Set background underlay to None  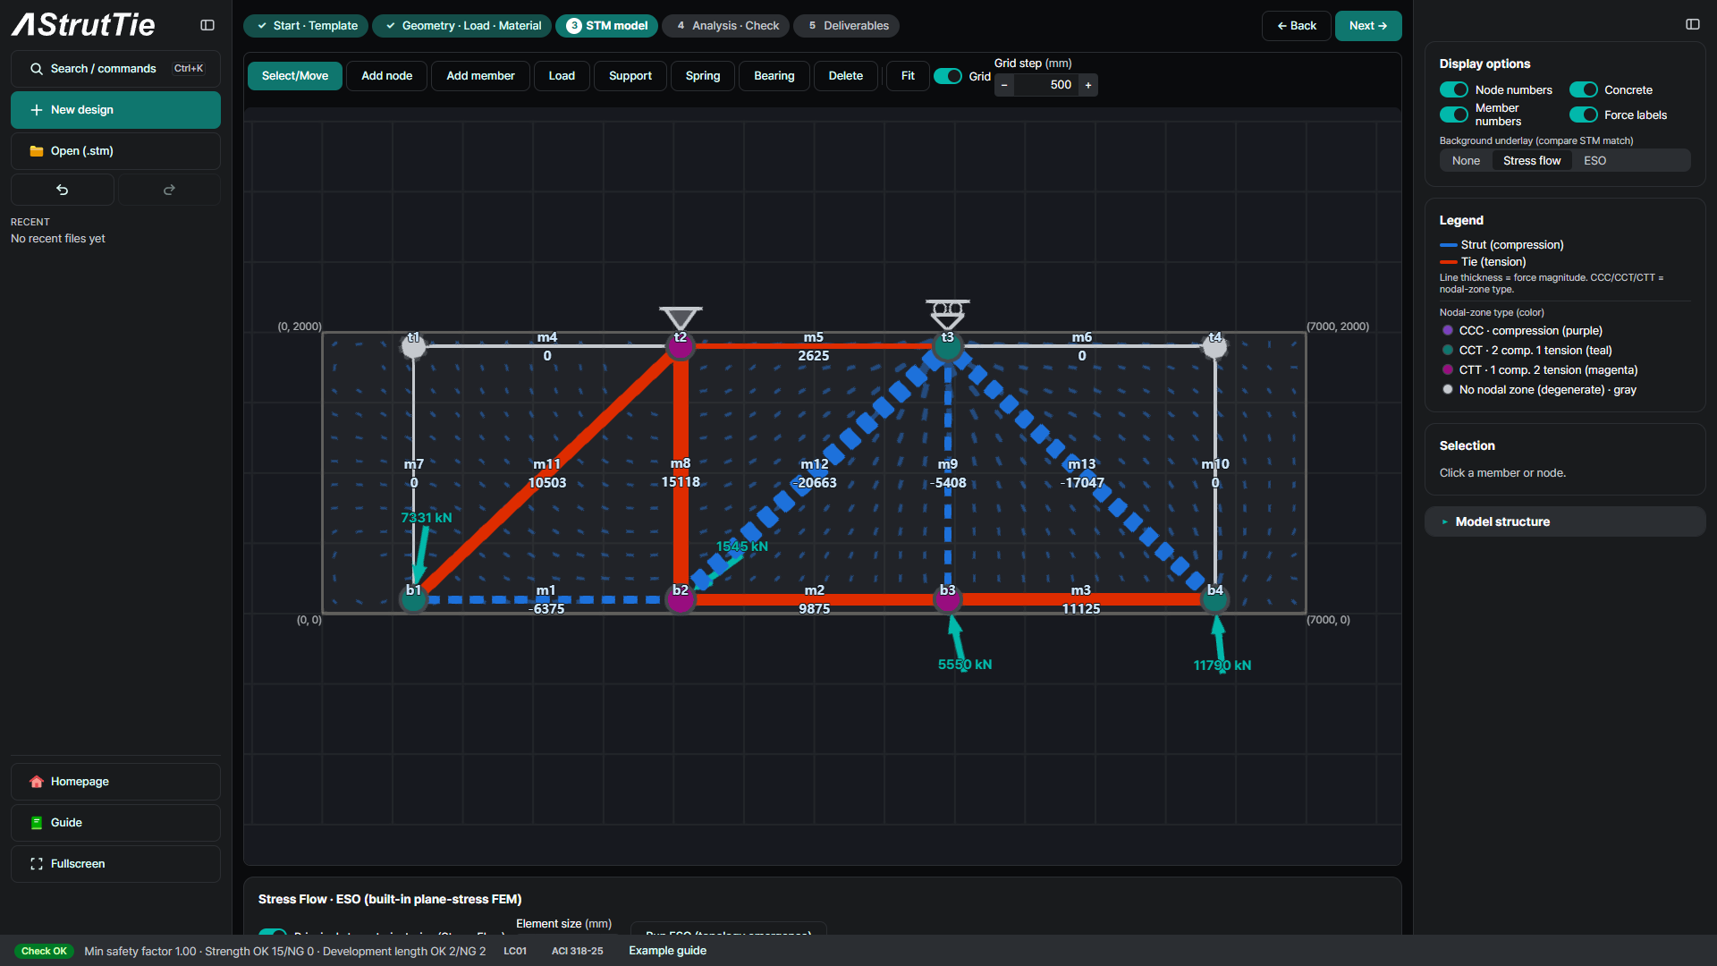pos(1466,161)
